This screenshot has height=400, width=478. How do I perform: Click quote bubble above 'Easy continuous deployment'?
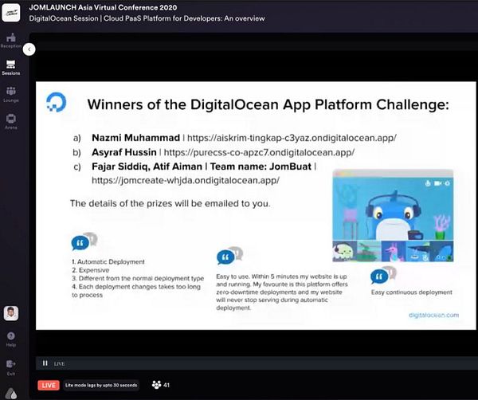383,275
